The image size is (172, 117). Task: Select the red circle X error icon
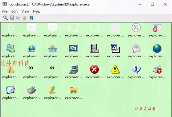point(94,69)
